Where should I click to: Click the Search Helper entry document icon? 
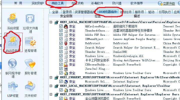point(66,47)
